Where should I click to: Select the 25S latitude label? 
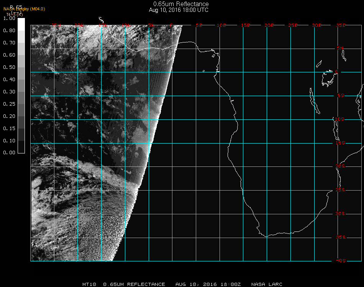point(340,190)
